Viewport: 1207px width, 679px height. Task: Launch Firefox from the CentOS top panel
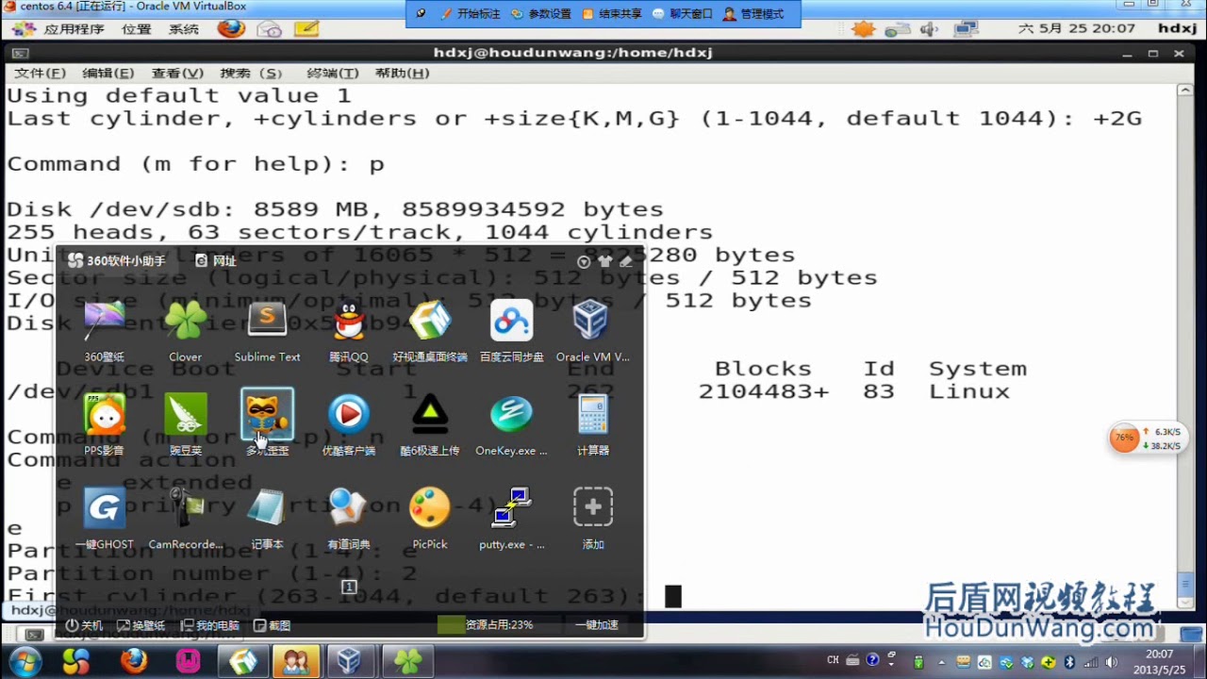(231, 28)
